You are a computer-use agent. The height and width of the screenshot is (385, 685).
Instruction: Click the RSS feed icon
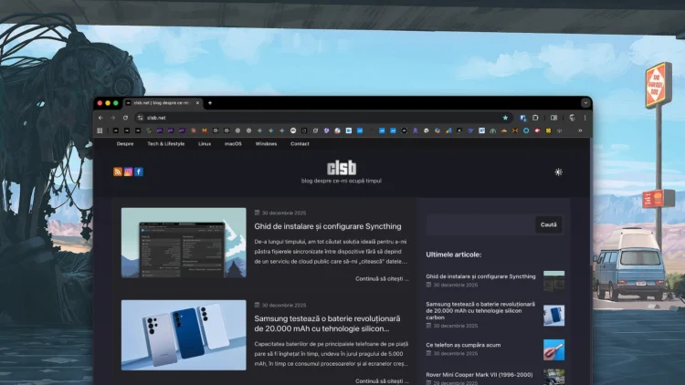[118, 172]
